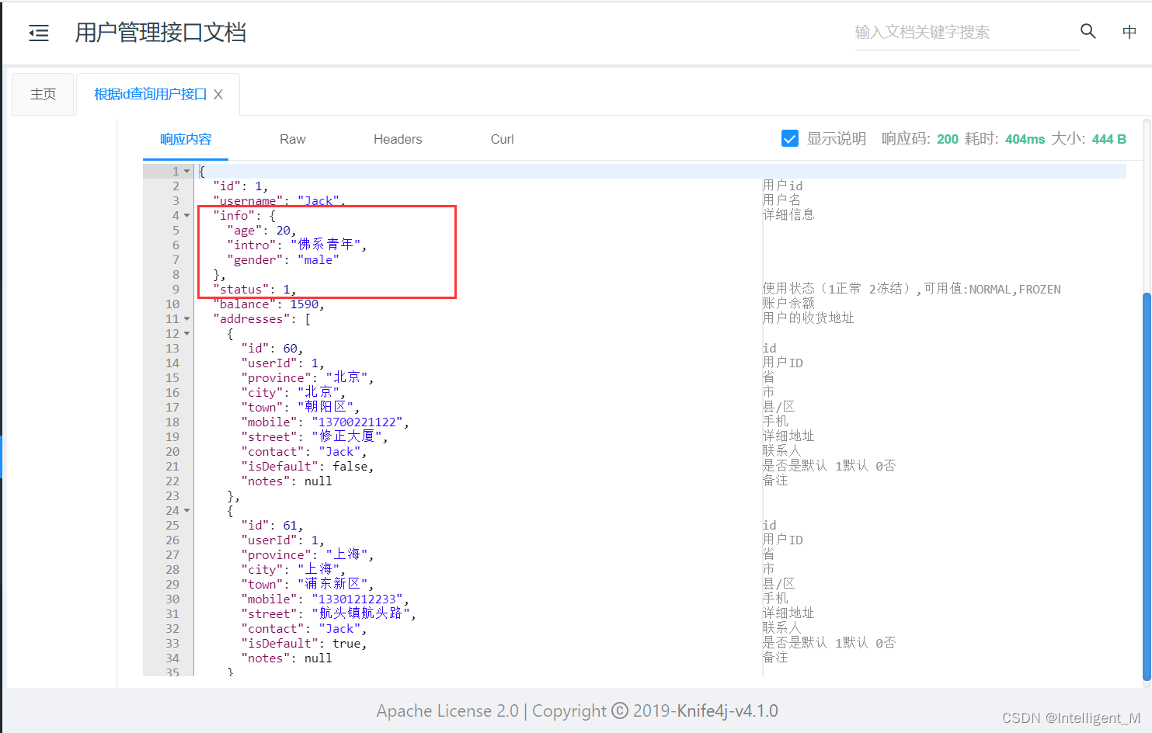Click the "town": "朝阳区" line

click(300, 407)
